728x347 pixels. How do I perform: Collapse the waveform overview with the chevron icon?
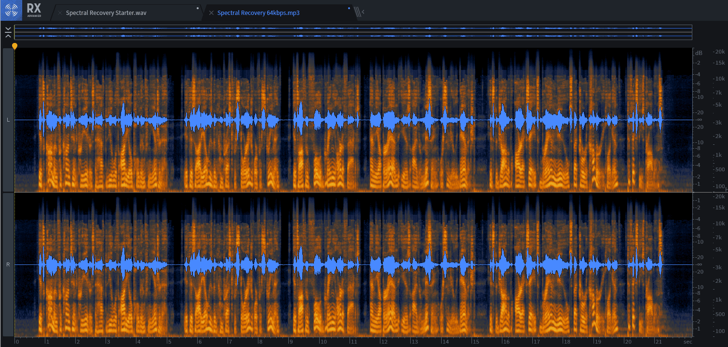coord(8,32)
